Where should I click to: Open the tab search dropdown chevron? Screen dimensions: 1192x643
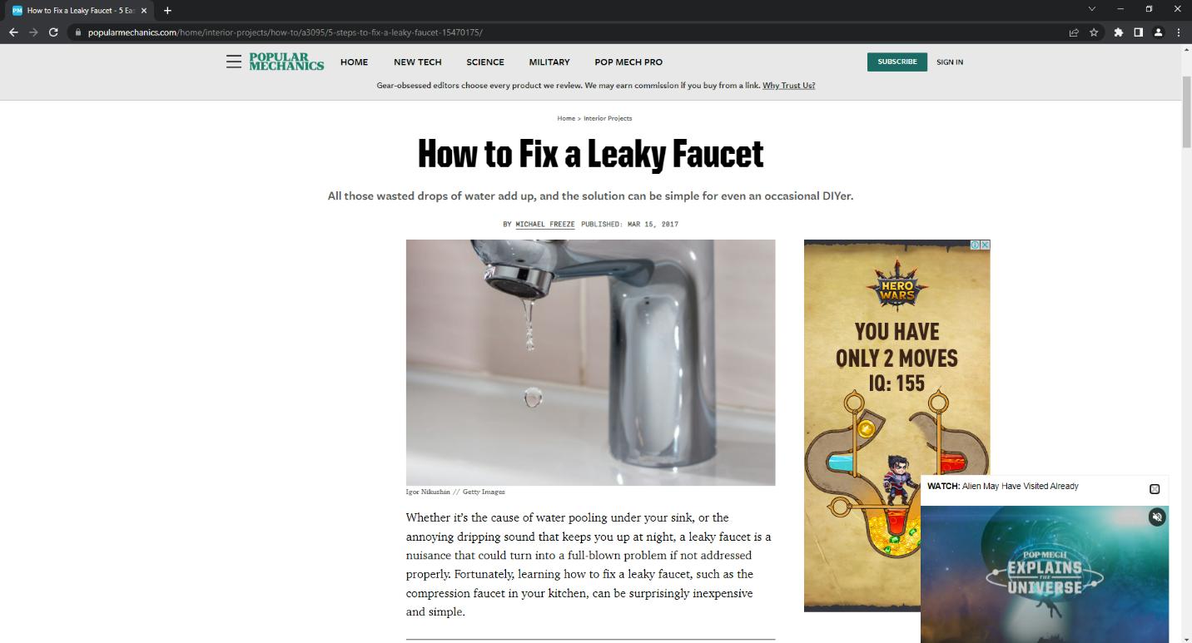(x=1092, y=9)
